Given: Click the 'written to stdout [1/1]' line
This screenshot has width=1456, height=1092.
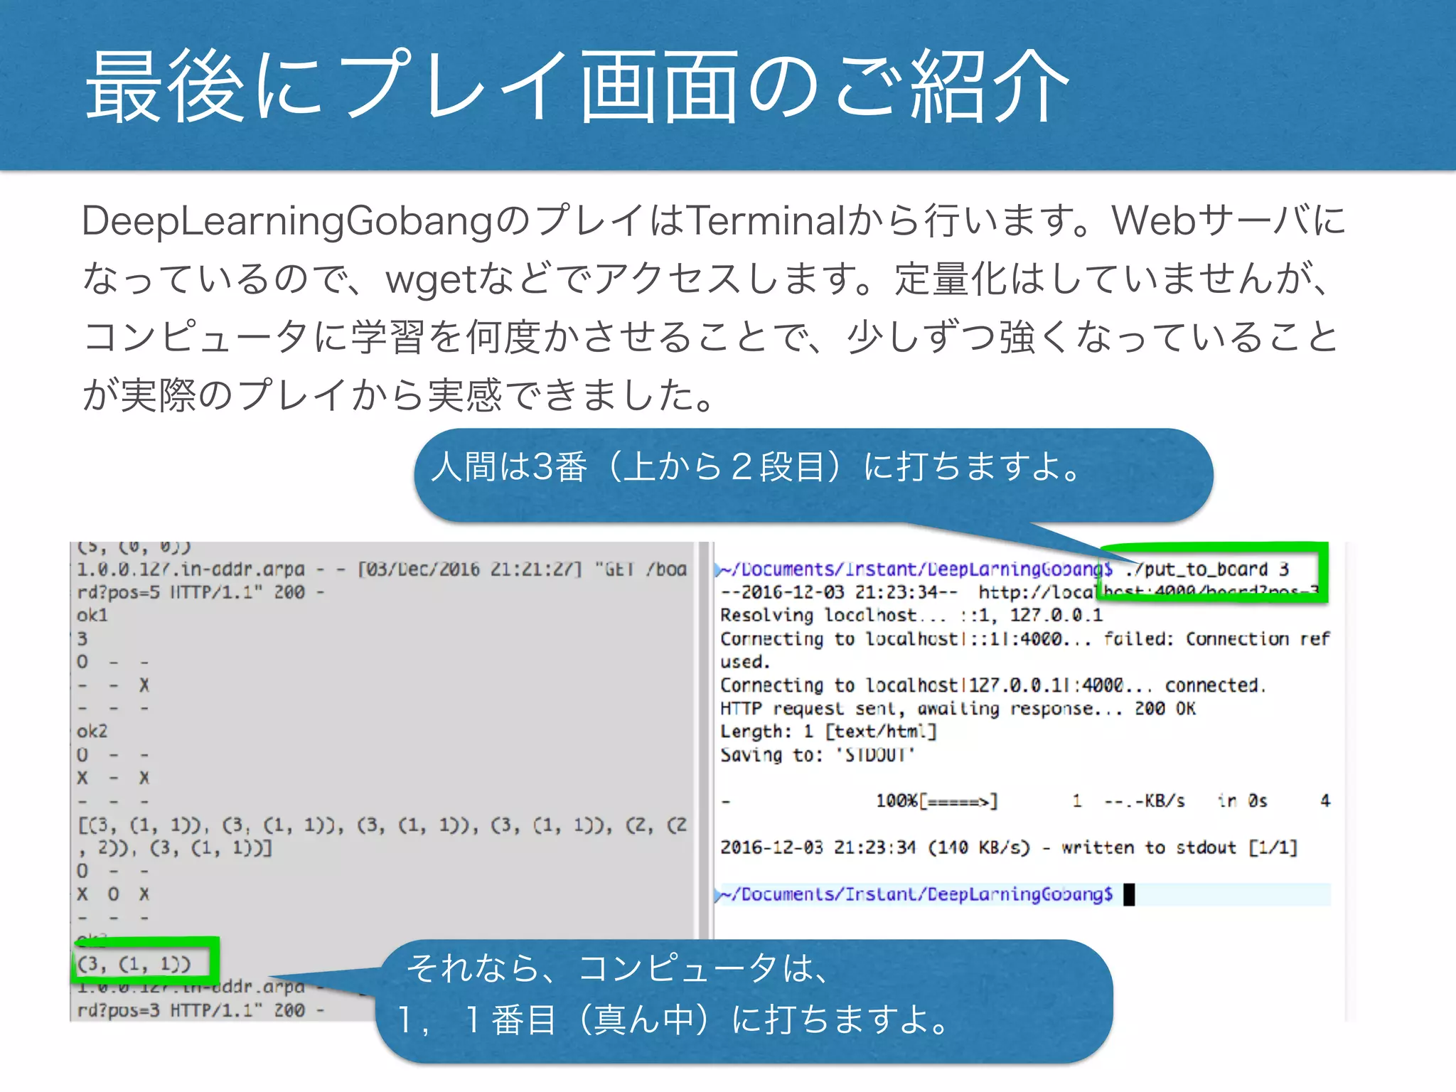Looking at the screenshot, I should pos(1009,847).
